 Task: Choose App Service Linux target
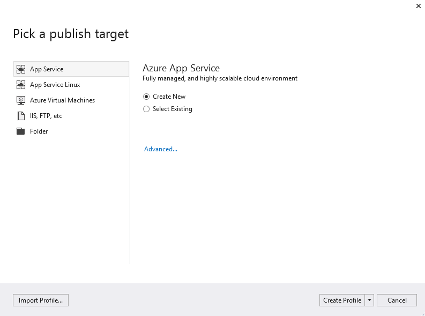coord(71,85)
